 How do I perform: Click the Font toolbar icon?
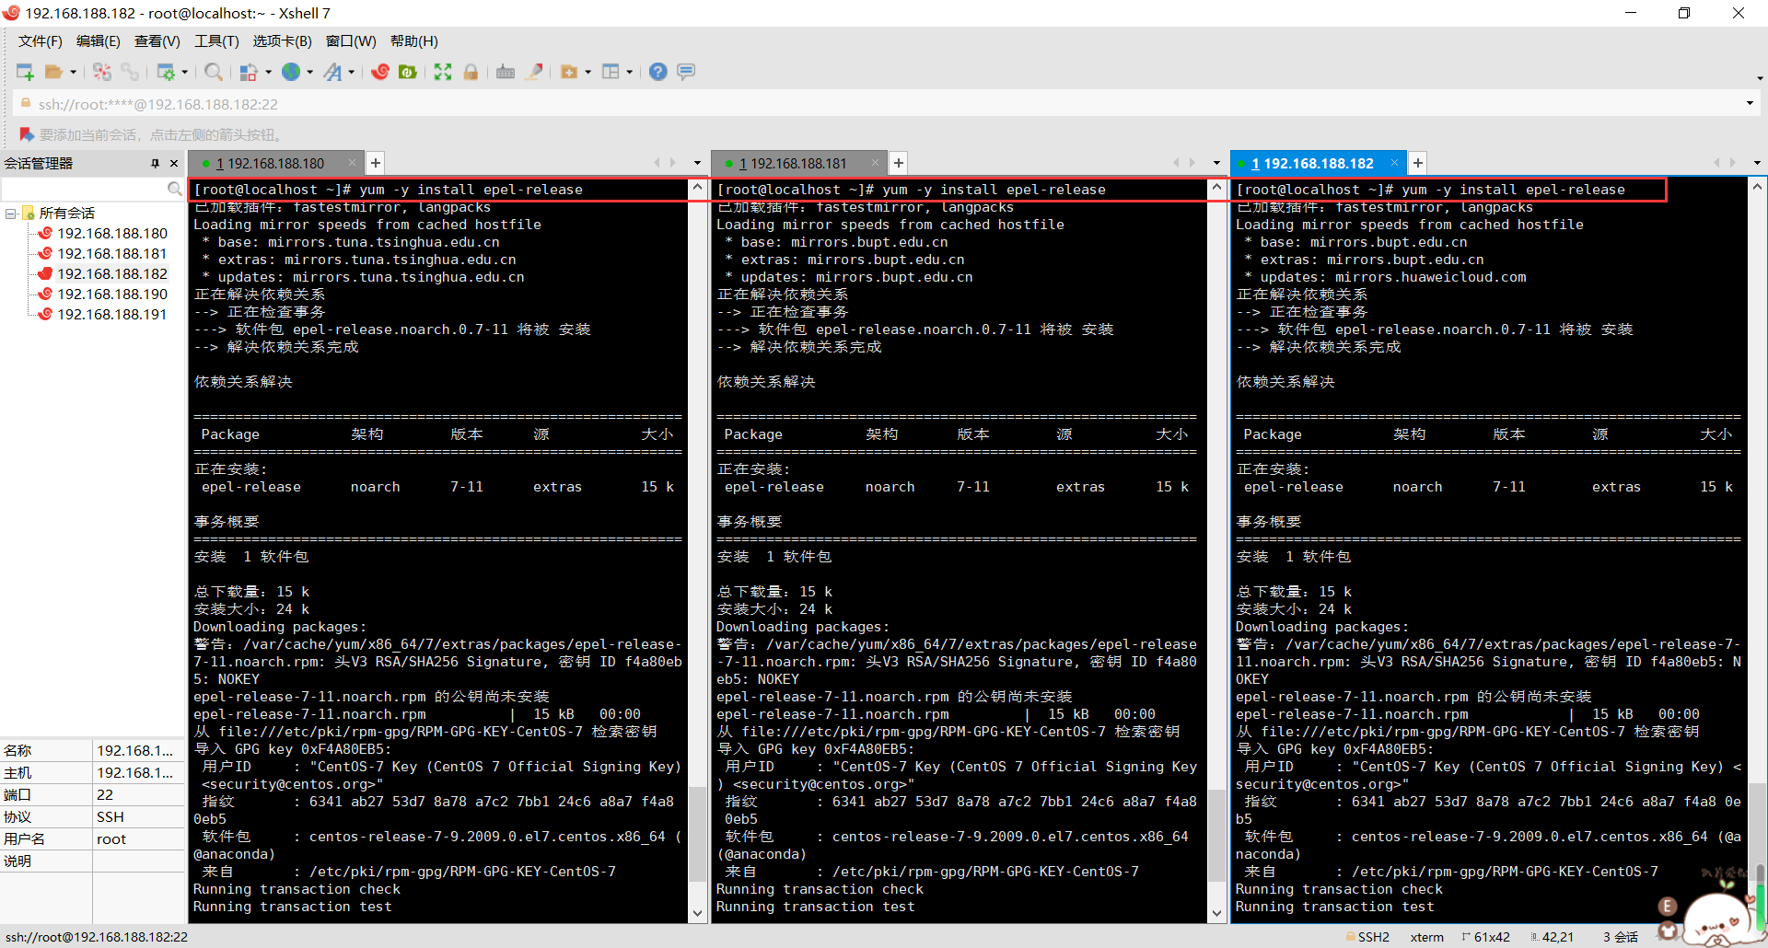point(332,72)
